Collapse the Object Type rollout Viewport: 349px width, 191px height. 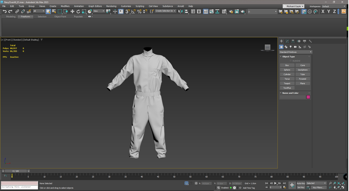click(288, 57)
